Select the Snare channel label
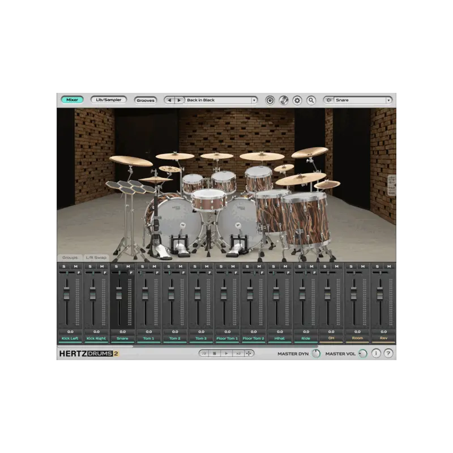This screenshot has height=453, width=453. (x=122, y=338)
